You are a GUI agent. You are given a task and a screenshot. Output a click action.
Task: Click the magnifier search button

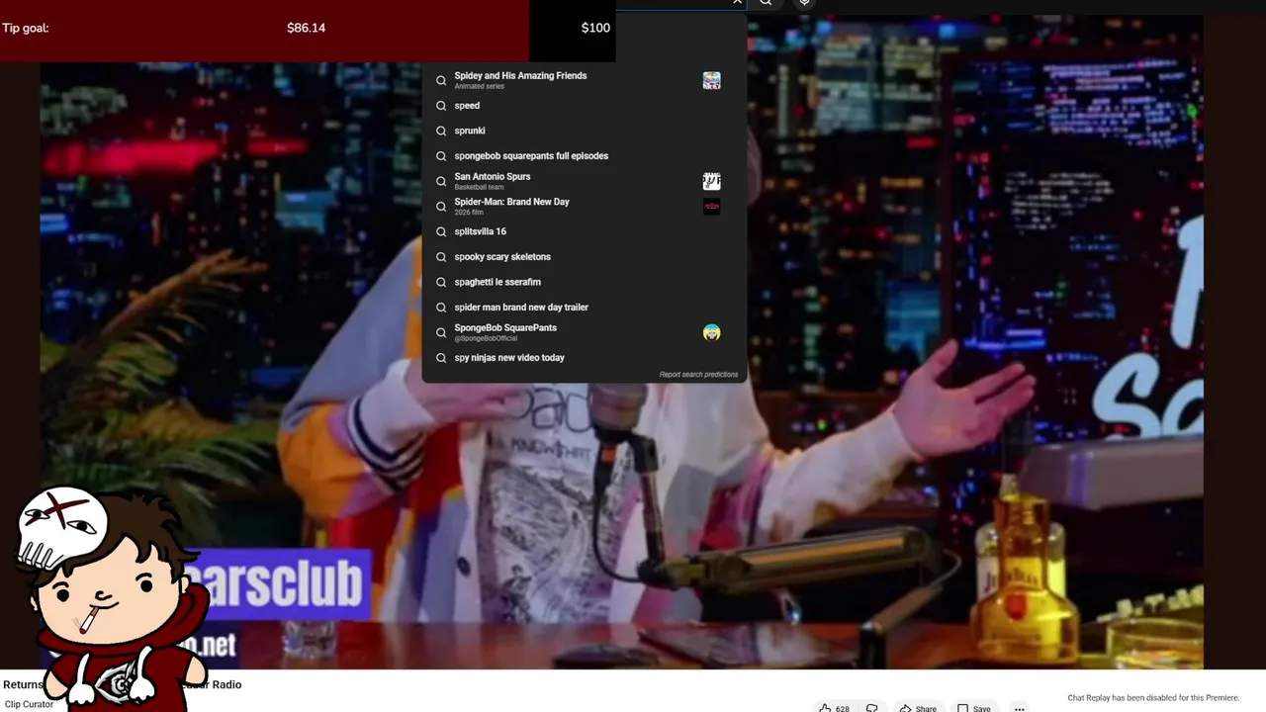766,2
